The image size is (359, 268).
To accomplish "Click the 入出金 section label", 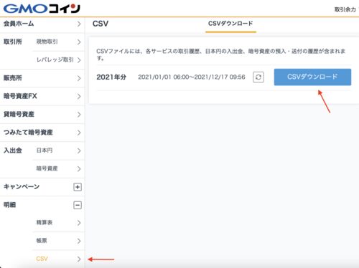I will [12, 150].
